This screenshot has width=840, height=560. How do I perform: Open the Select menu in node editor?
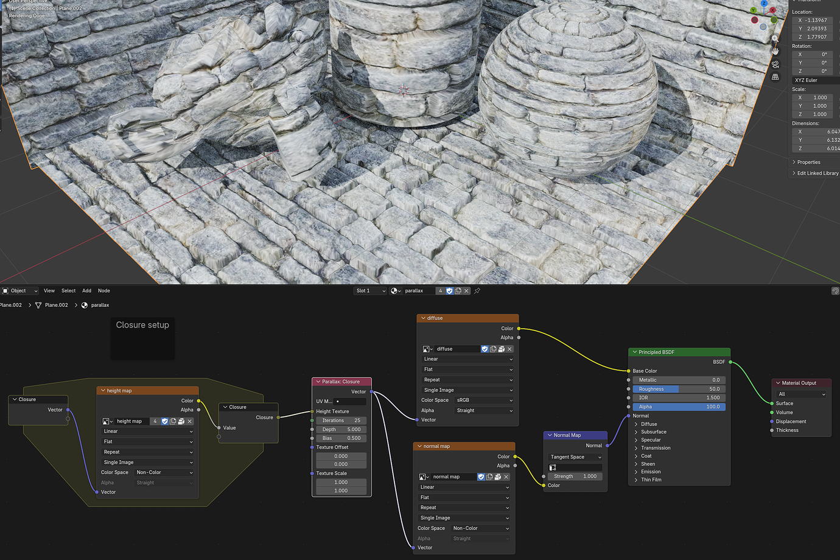point(69,291)
